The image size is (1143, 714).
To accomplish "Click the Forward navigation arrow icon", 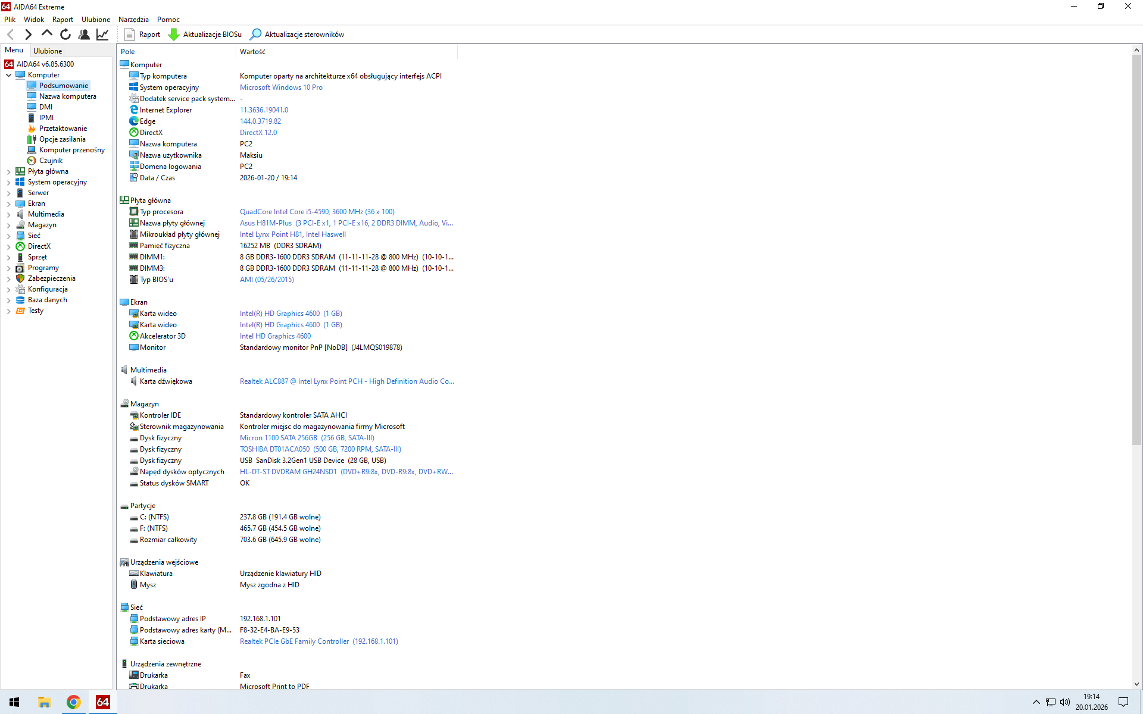I will [28, 35].
